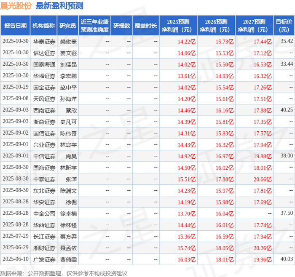Click the target price 40.25
The height and width of the screenshot is (277, 295).
coord(287,110)
